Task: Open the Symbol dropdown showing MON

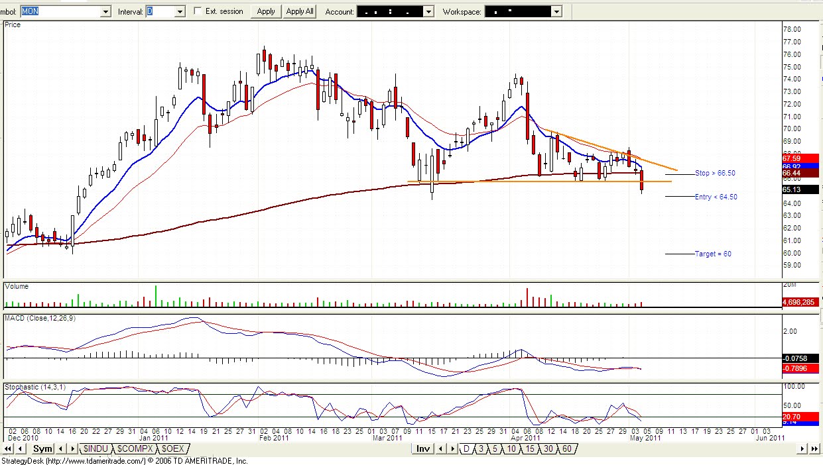Action: click(105, 12)
